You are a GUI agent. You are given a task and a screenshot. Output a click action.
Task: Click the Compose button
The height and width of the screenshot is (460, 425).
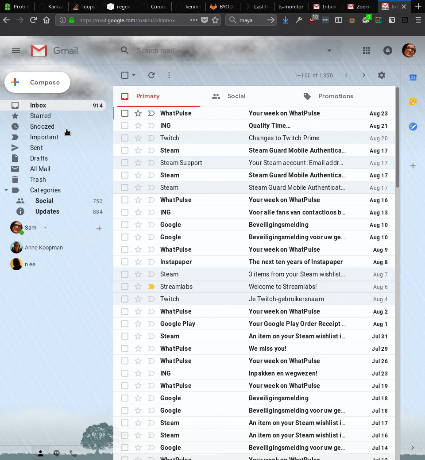coord(38,82)
